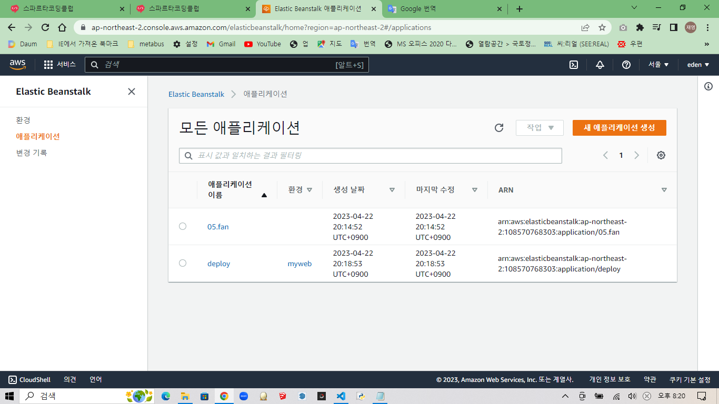Open the info panel icon at right

pos(708,86)
